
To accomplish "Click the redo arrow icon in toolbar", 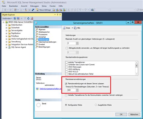I will tap(86, 10).
